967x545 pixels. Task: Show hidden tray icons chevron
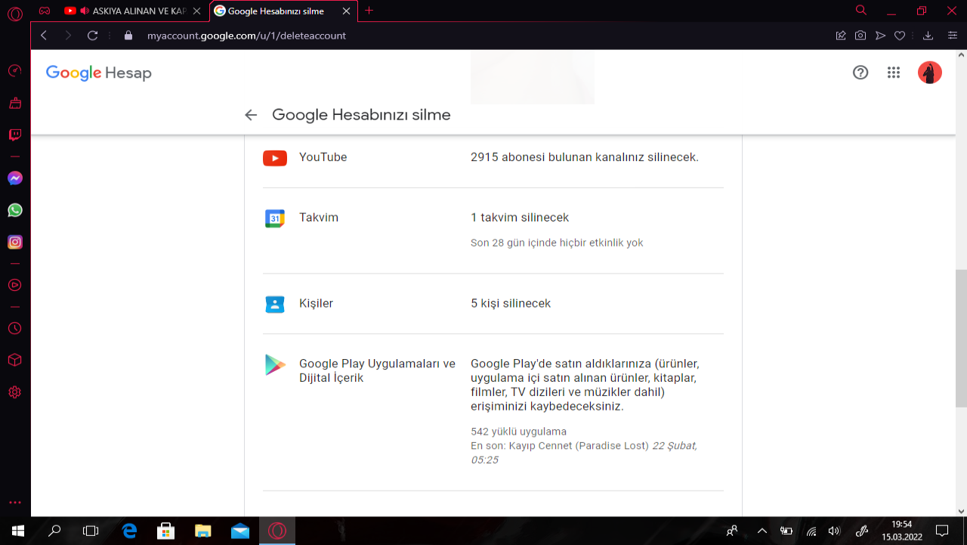click(x=762, y=531)
